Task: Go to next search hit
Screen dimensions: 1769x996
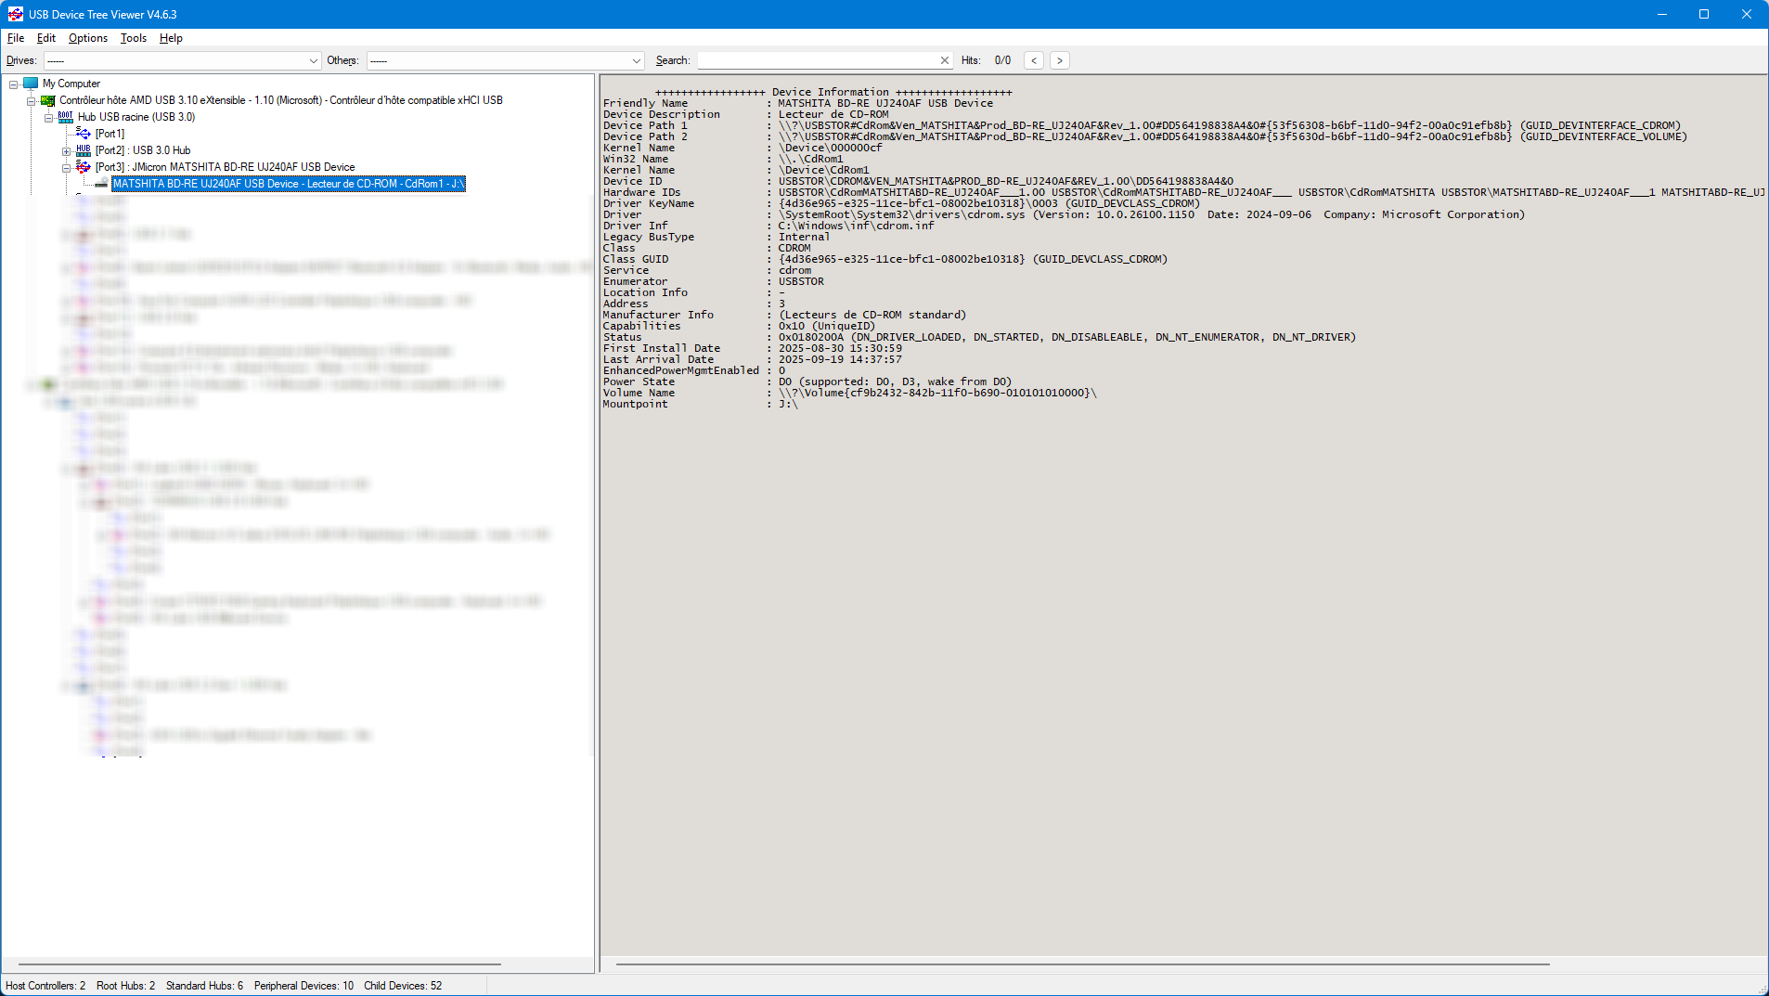Action: [x=1060, y=60]
